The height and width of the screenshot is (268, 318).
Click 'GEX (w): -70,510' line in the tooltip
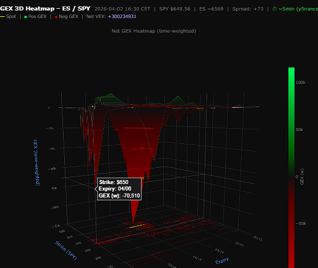point(119,196)
